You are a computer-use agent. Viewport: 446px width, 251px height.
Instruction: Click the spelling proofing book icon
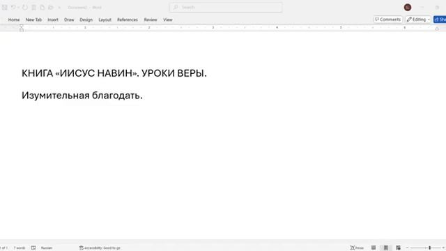[x=33, y=248]
